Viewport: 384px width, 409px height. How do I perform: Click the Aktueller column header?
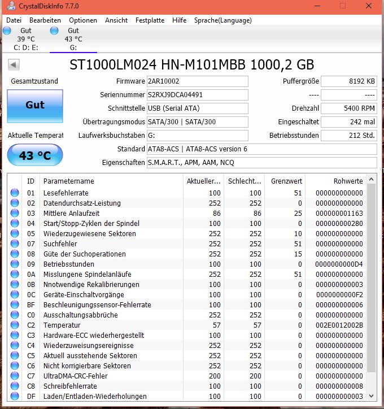(203, 181)
